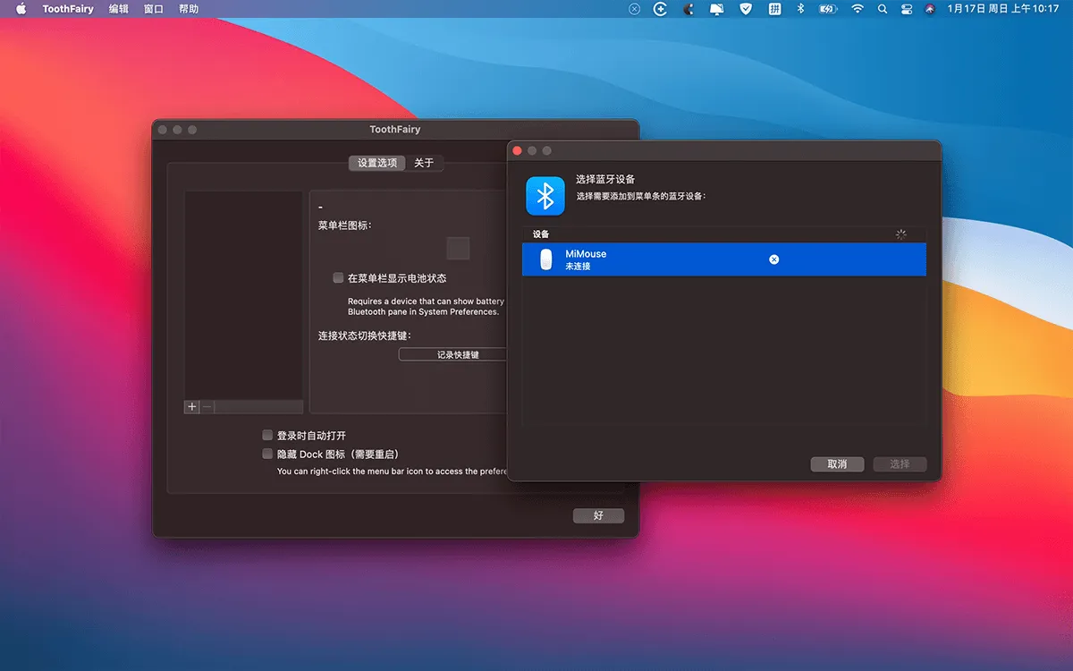Open the 编辑 menu
1073x671 pixels.
(118, 9)
